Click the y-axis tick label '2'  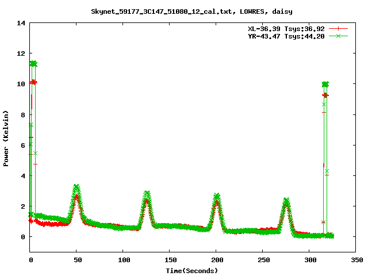23,206
